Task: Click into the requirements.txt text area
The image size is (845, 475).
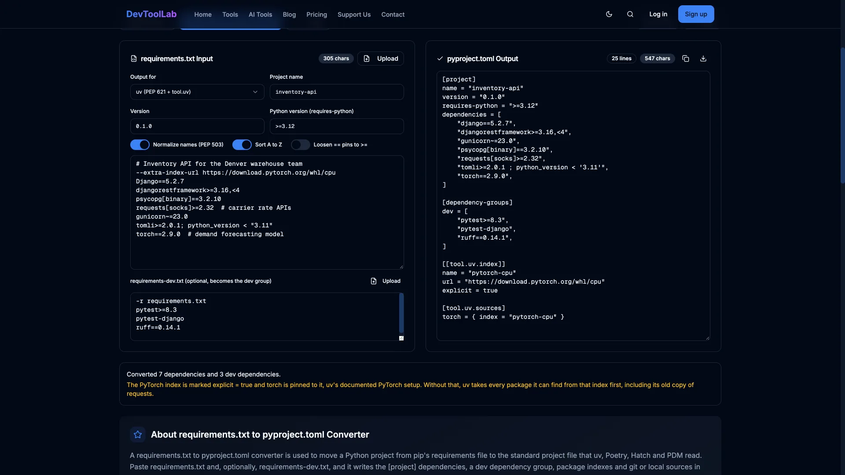Action: point(267,212)
